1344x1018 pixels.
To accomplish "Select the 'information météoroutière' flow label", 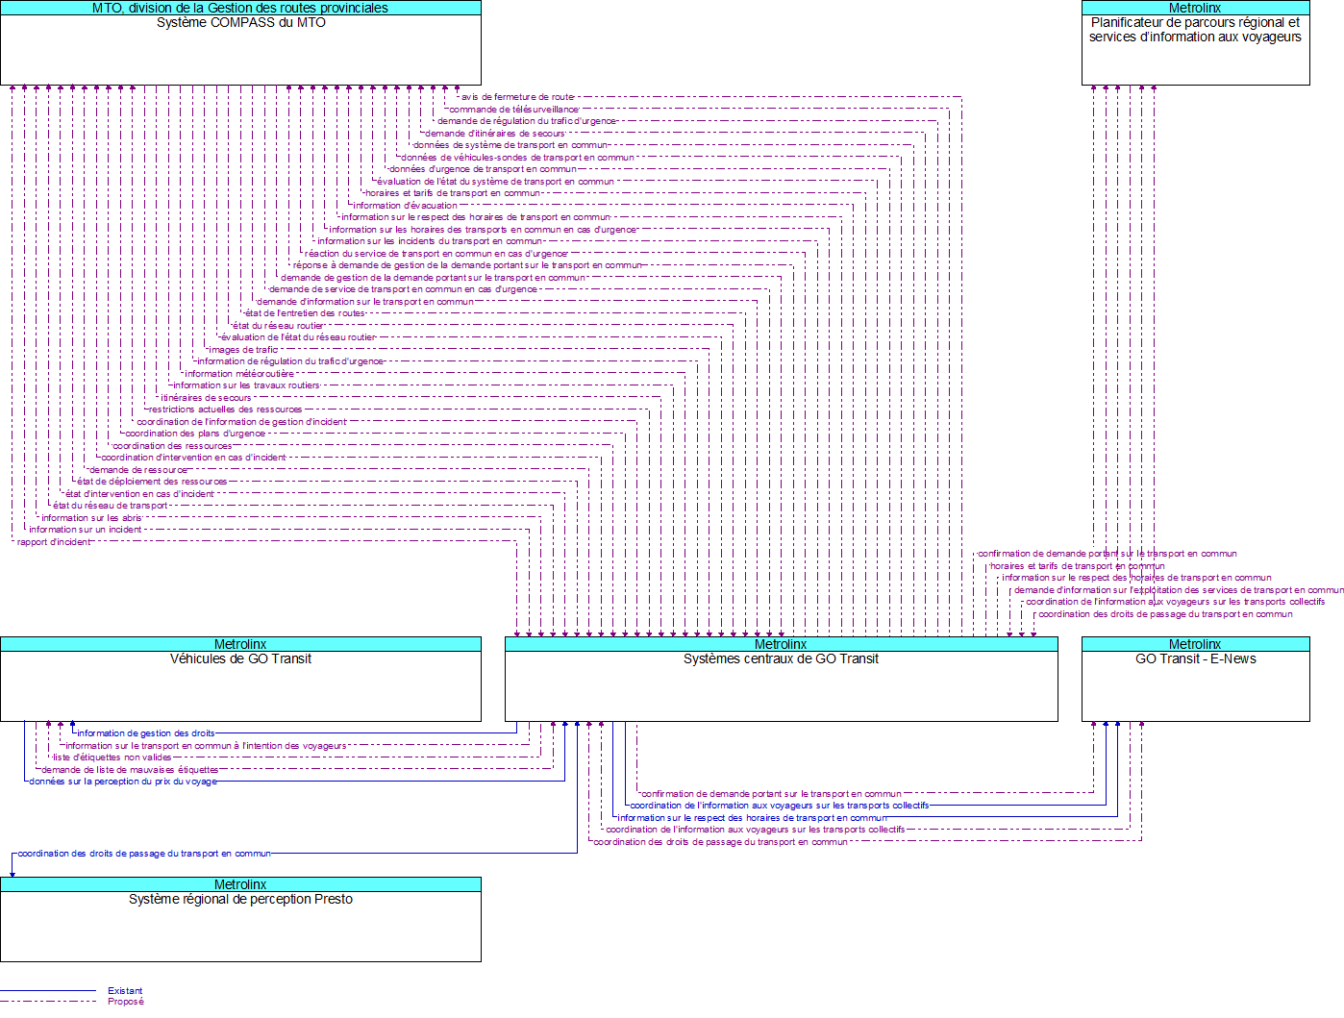I will (x=239, y=374).
